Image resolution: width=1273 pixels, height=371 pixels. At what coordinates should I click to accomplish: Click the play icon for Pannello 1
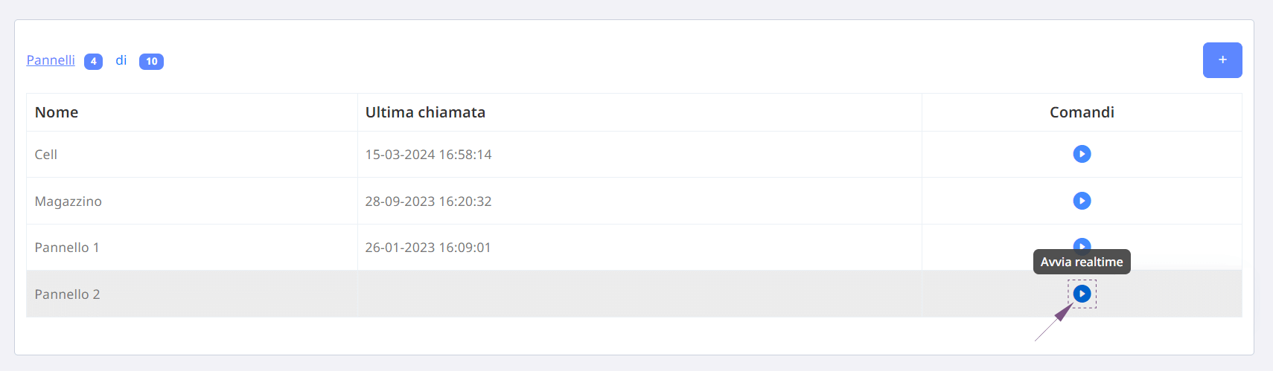(1082, 244)
